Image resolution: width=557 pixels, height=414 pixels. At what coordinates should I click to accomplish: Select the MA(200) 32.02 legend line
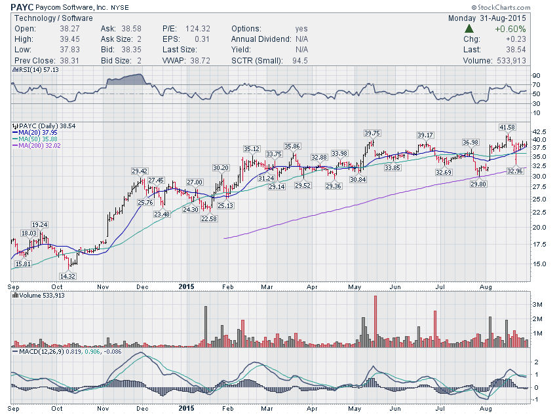click(x=37, y=145)
